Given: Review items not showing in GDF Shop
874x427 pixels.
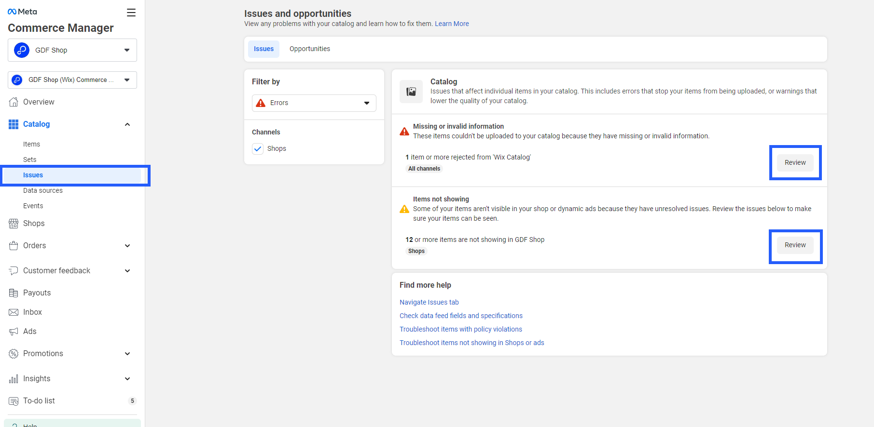Looking at the screenshot, I should (x=795, y=245).
